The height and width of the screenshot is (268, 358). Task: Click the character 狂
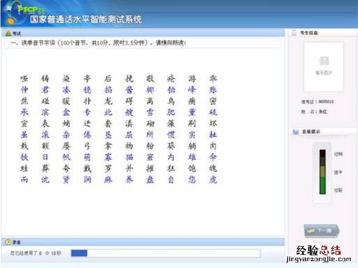click(x=171, y=168)
